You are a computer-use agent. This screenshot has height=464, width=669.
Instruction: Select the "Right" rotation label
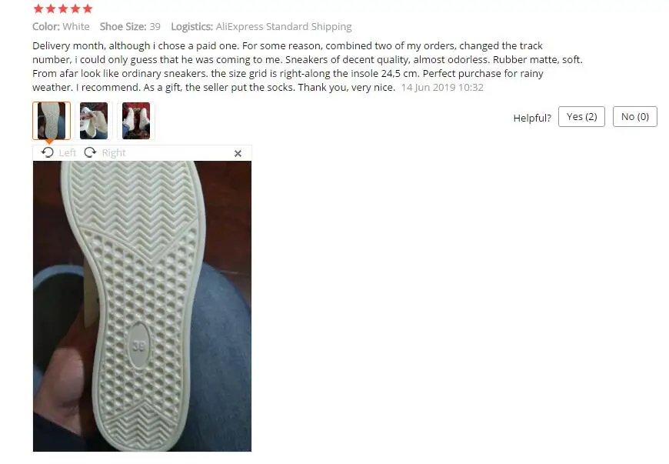(x=114, y=153)
